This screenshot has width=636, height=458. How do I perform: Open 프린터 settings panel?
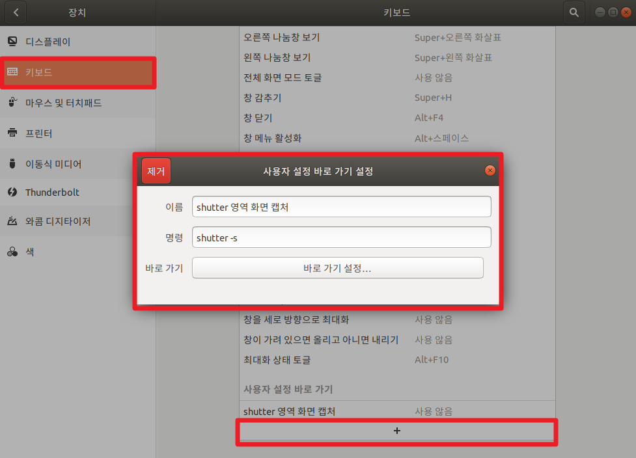point(78,133)
